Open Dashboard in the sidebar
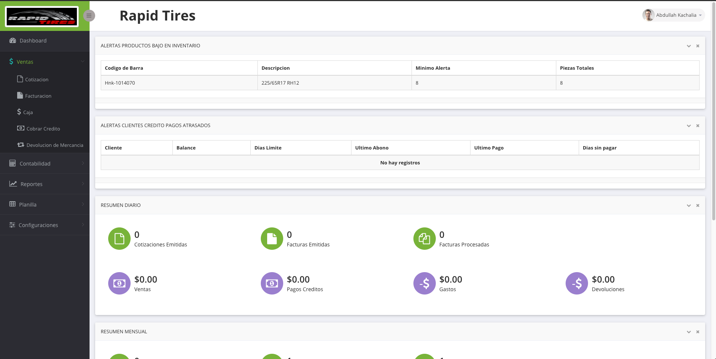 click(x=33, y=41)
